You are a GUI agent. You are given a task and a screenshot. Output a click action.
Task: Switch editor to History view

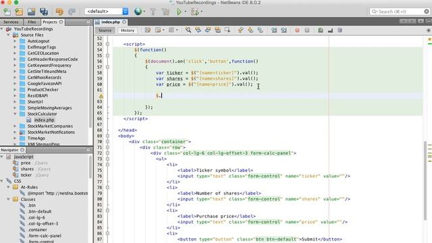128,30
